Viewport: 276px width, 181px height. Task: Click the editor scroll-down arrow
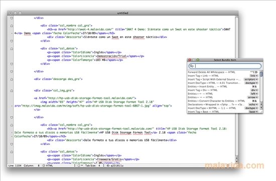click(237, 161)
